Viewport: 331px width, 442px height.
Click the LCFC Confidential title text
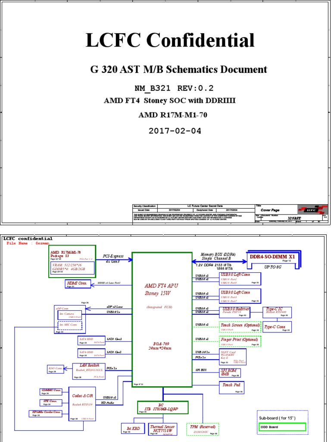point(170,40)
